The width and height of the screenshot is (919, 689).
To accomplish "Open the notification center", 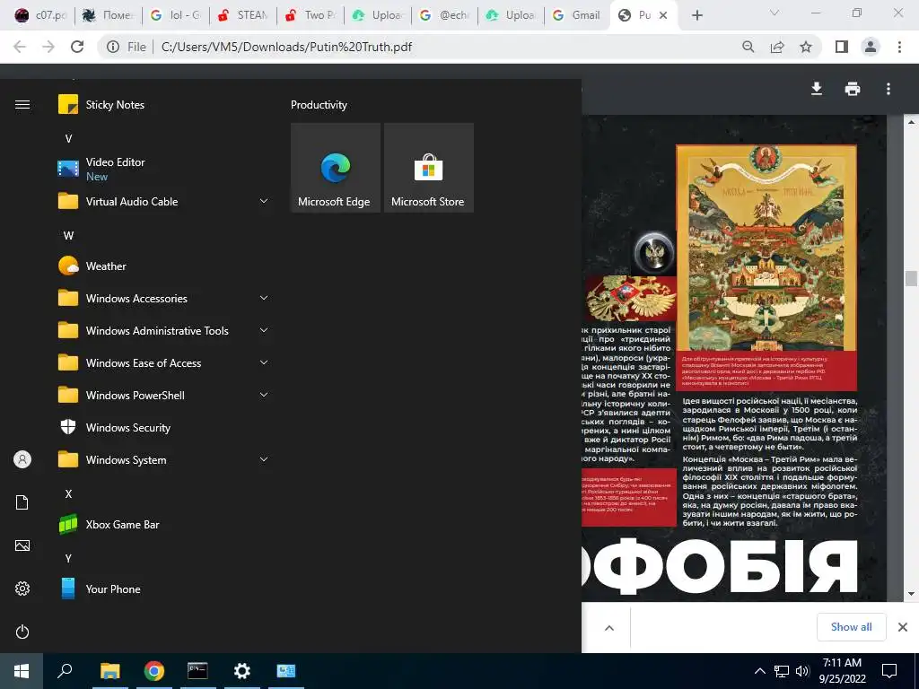I will (889, 671).
